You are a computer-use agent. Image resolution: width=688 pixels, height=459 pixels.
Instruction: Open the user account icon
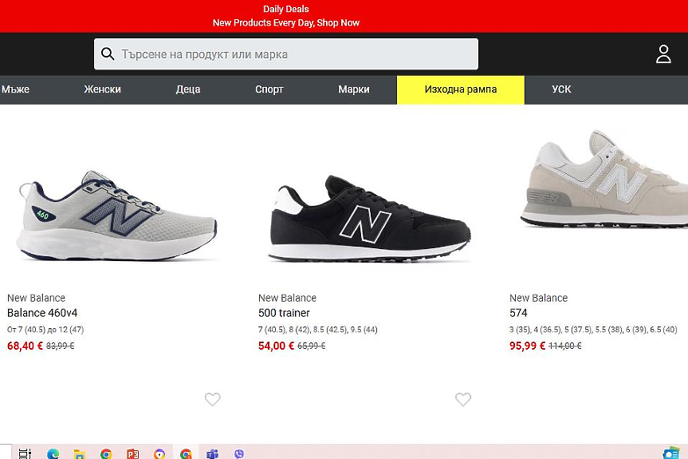663,54
